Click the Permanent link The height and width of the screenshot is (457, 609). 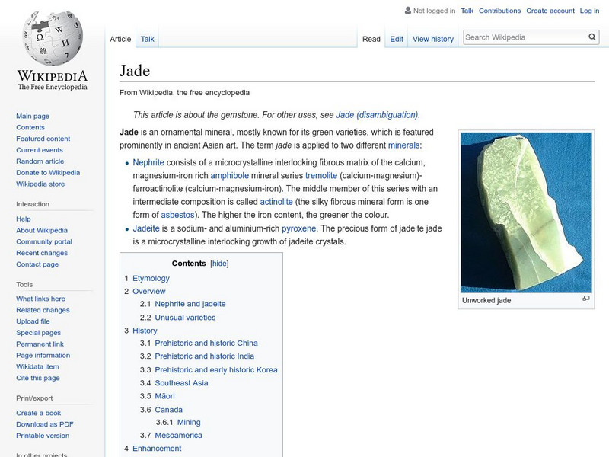[40, 344]
